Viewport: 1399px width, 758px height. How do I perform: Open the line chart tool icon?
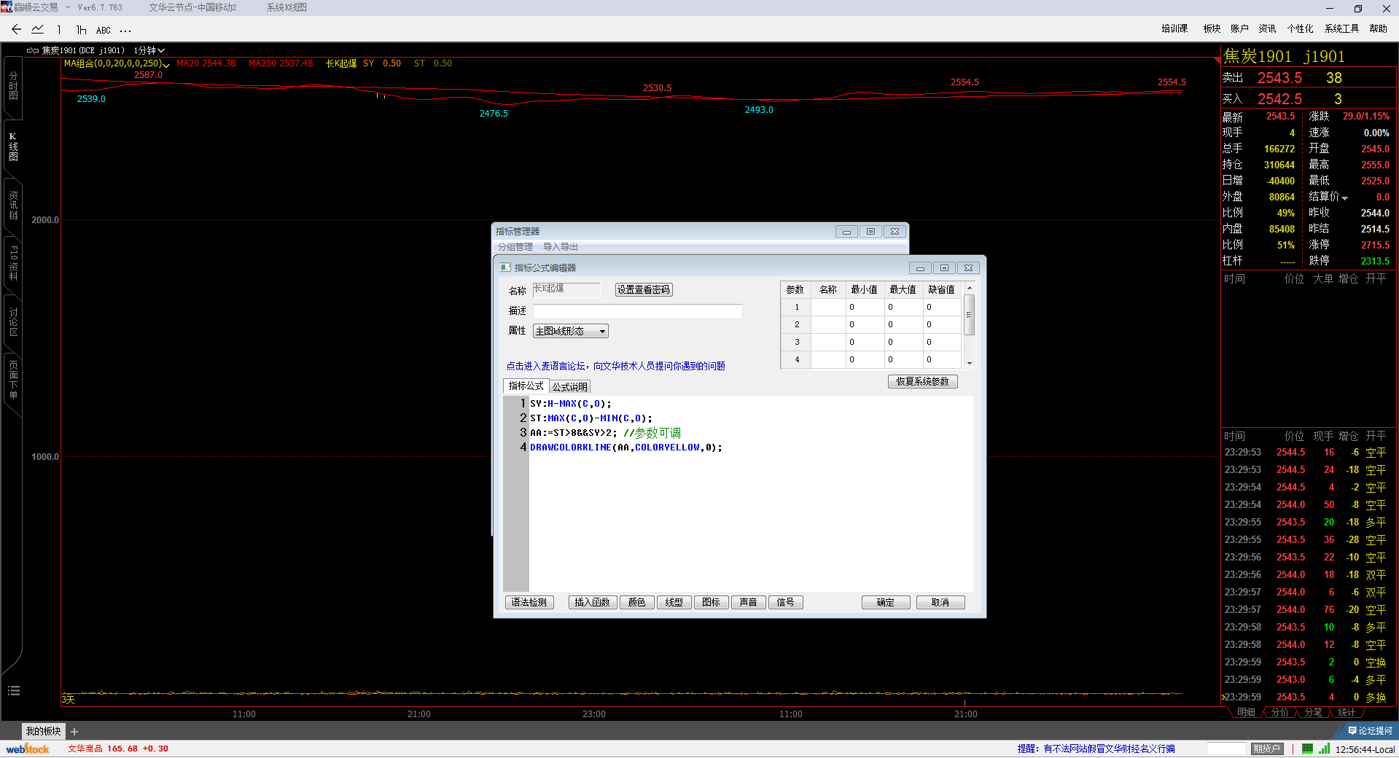pos(38,29)
